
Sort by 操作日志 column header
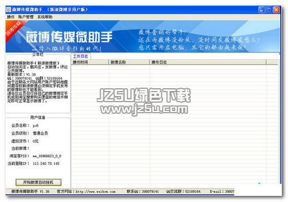click(208, 62)
